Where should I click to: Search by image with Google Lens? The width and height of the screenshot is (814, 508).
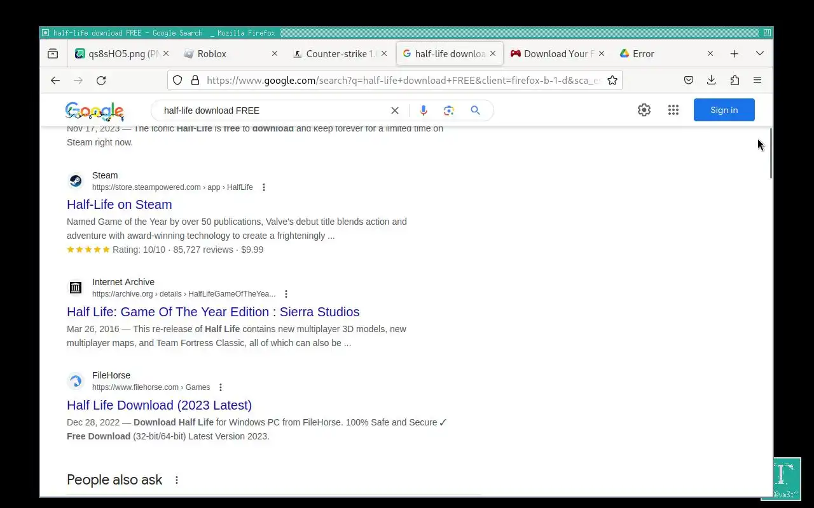(x=449, y=110)
